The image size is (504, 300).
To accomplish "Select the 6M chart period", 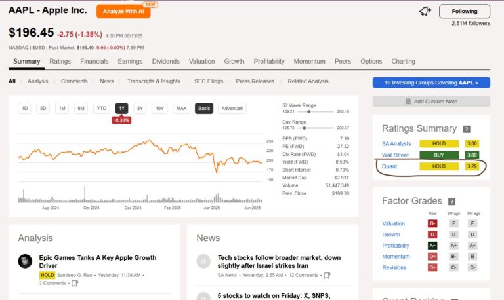I will 81,109.
